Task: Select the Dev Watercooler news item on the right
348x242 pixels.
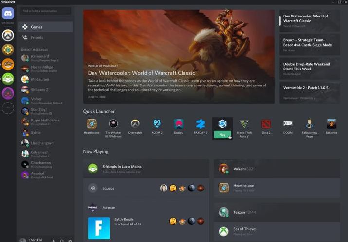Action: (310, 20)
